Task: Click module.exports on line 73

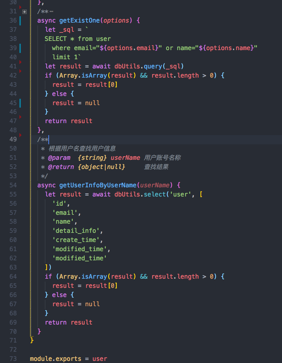Action: [55, 359]
